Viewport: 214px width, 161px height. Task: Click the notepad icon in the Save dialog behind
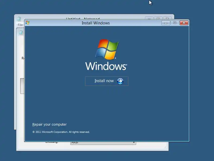pos(21,33)
